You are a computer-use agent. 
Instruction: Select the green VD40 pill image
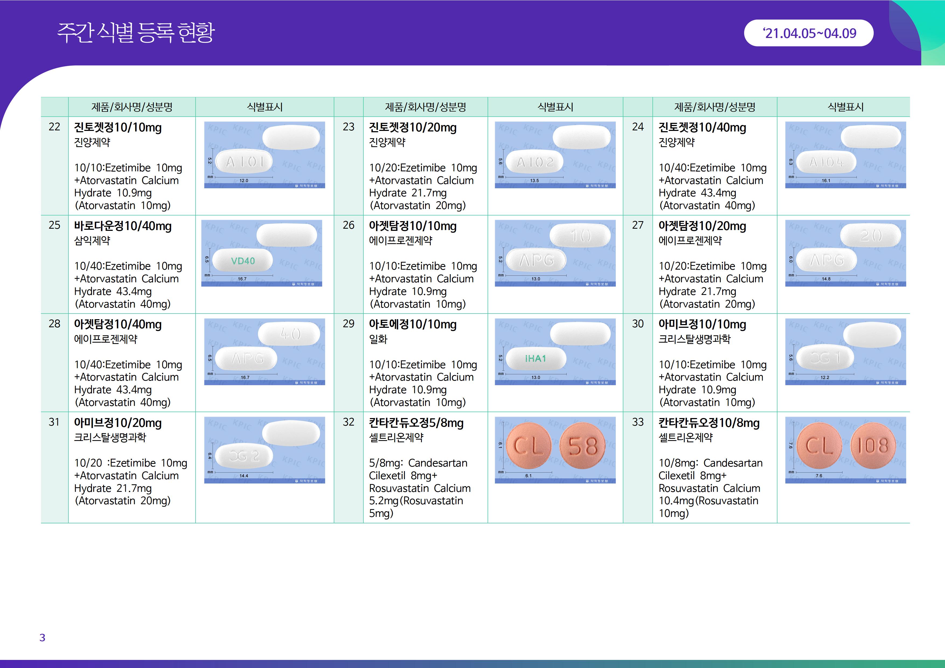(261, 253)
